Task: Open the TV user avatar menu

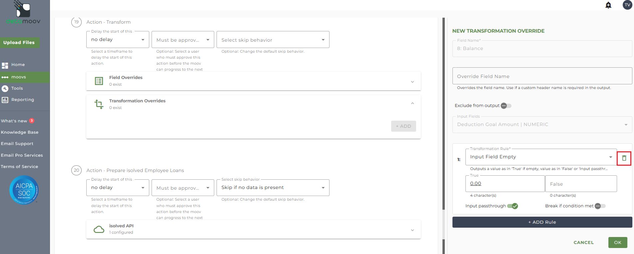Action: point(627,5)
